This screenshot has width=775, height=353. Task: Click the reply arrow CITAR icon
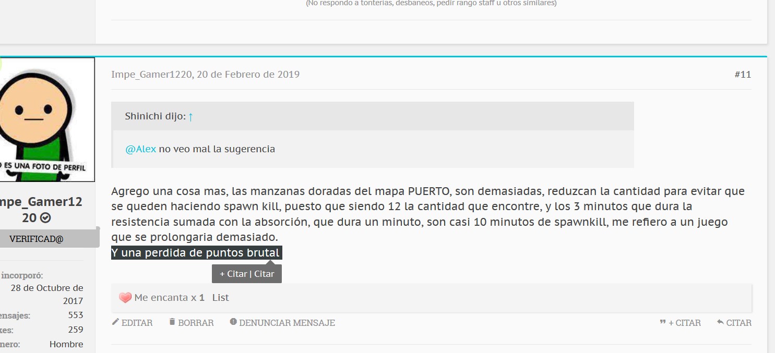720,323
